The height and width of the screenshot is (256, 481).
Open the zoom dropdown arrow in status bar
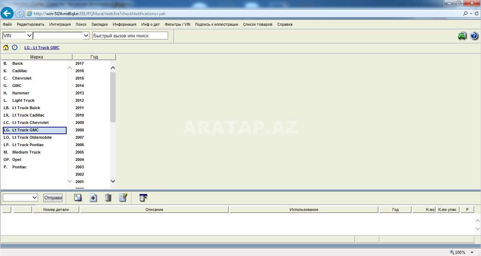click(472, 252)
